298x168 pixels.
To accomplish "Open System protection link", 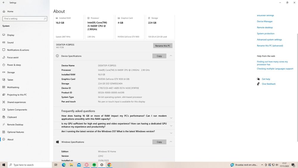I will tap(266, 33).
